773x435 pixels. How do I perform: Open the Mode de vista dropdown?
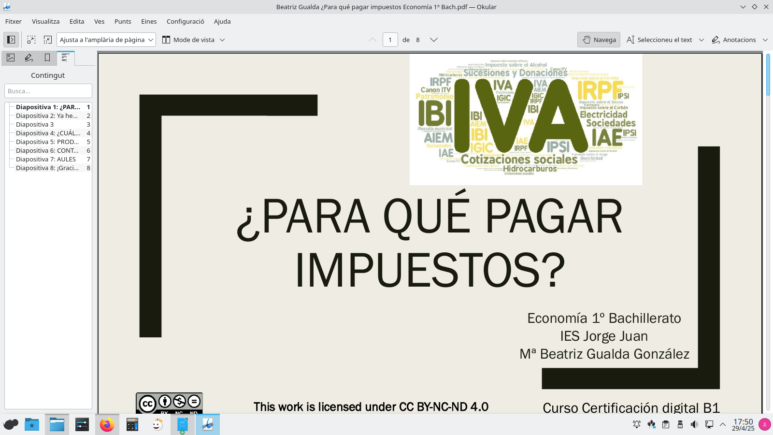point(194,40)
